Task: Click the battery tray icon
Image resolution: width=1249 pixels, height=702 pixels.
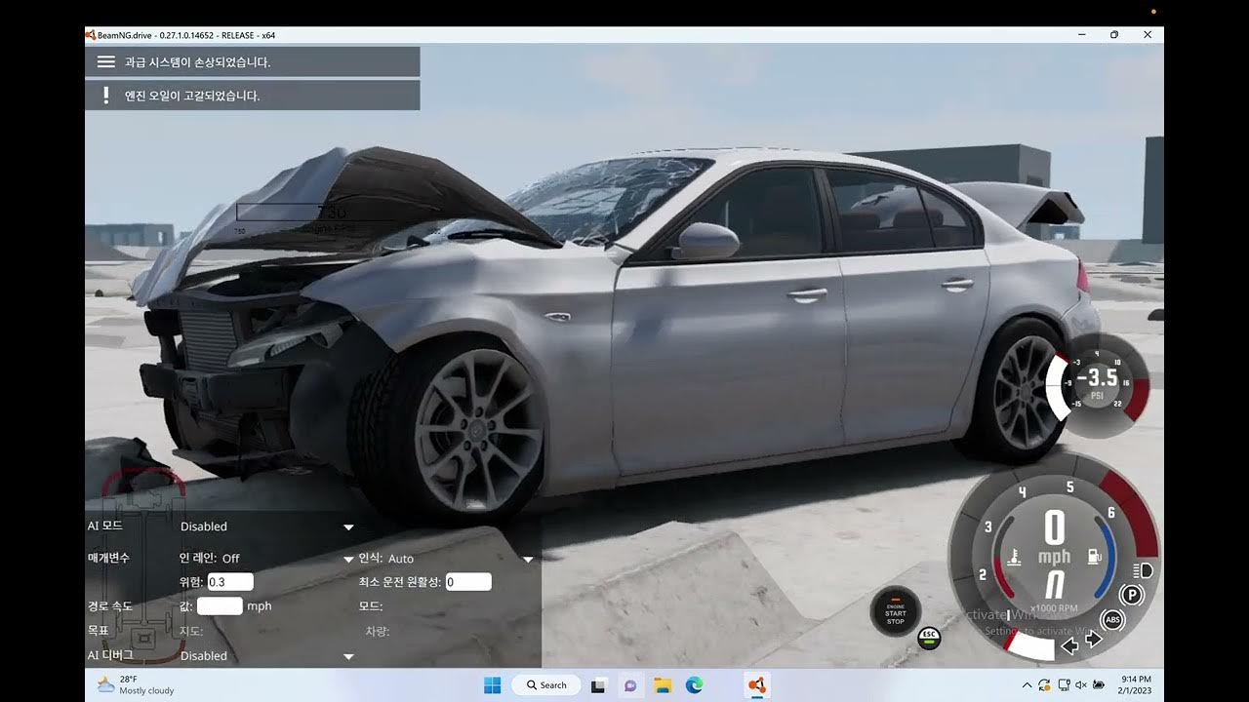Action: [1100, 685]
